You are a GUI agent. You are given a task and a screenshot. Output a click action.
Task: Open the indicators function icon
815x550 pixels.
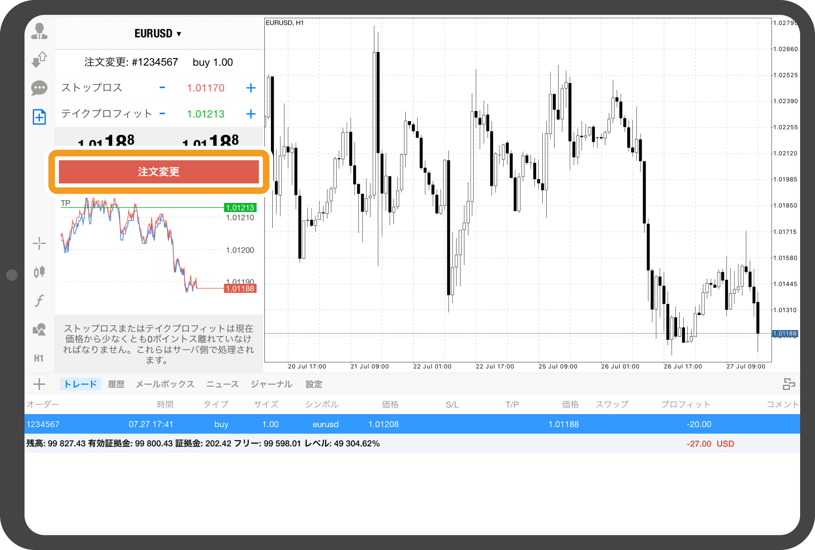39,301
